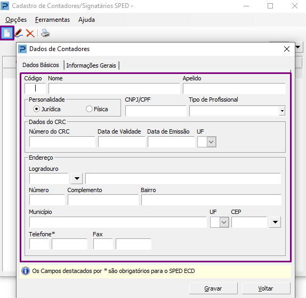The width and height of the screenshot is (306, 298).
Task: Open the UF dropdown in Dados do CRC
Action: (211, 142)
